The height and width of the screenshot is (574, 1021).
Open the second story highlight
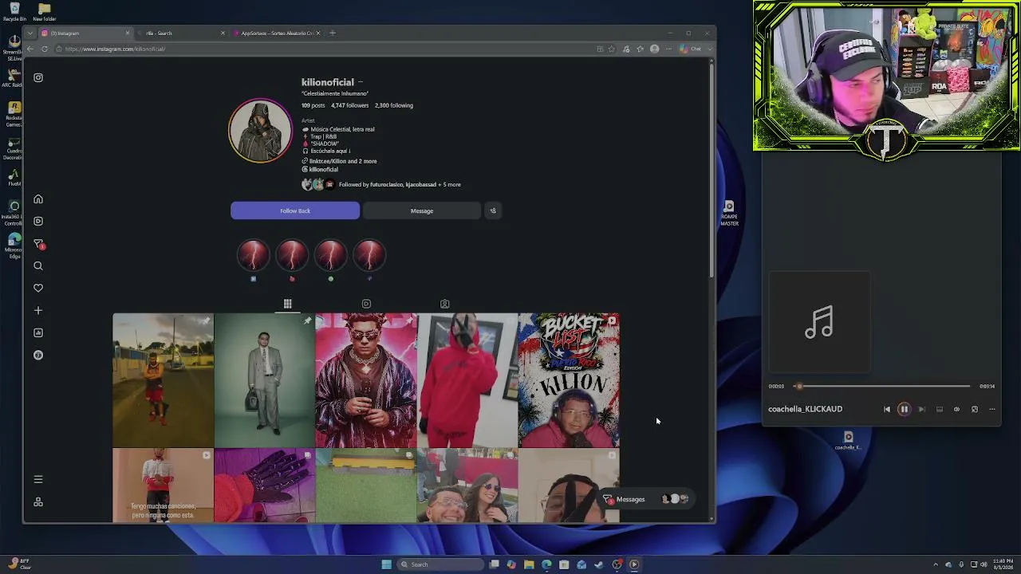(x=292, y=256)
